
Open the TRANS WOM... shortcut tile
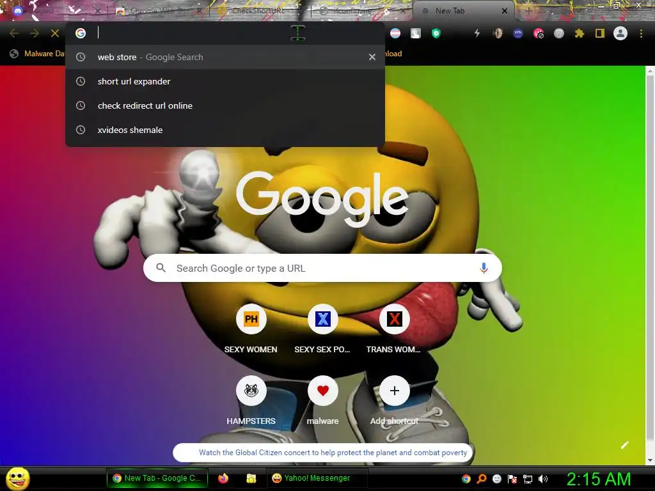[394, 329]
